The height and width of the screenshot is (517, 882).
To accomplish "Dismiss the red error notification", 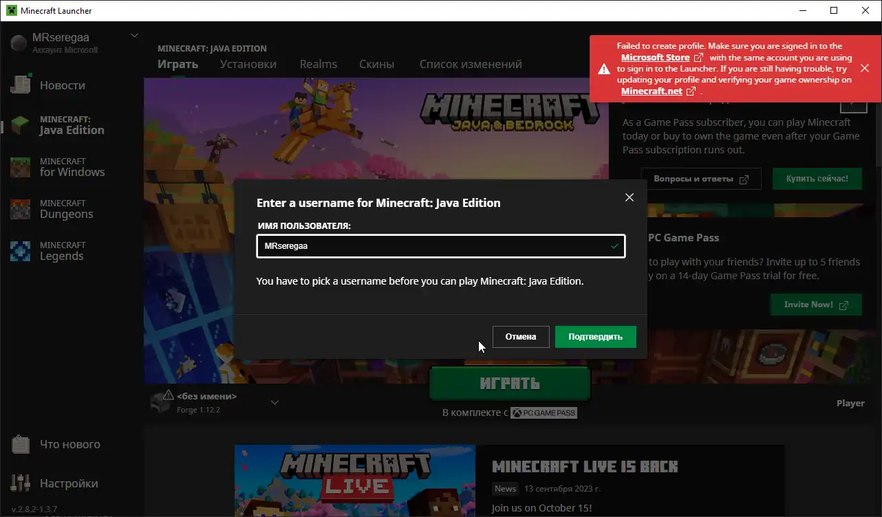I will click(x=865, y=68).
